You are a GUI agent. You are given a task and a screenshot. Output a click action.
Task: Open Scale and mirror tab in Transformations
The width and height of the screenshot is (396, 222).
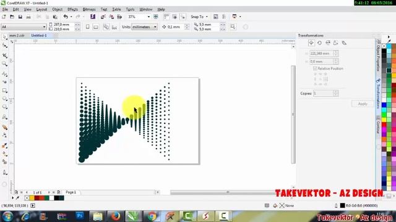(x=328, y=43)
